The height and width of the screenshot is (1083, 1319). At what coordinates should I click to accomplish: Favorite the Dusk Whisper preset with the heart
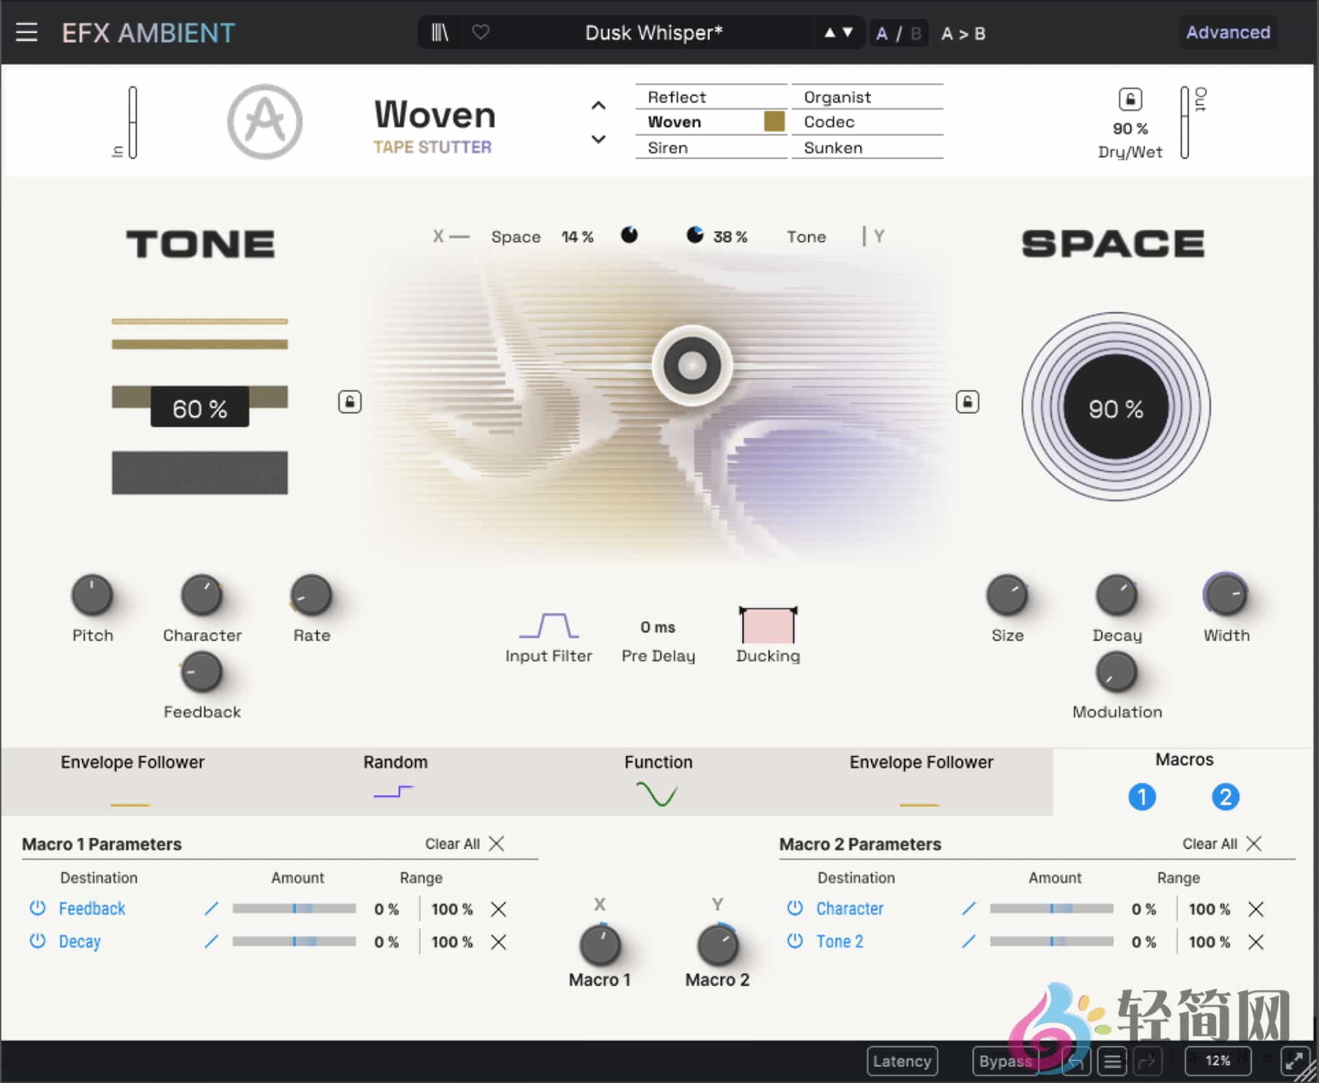pos(480,32)
